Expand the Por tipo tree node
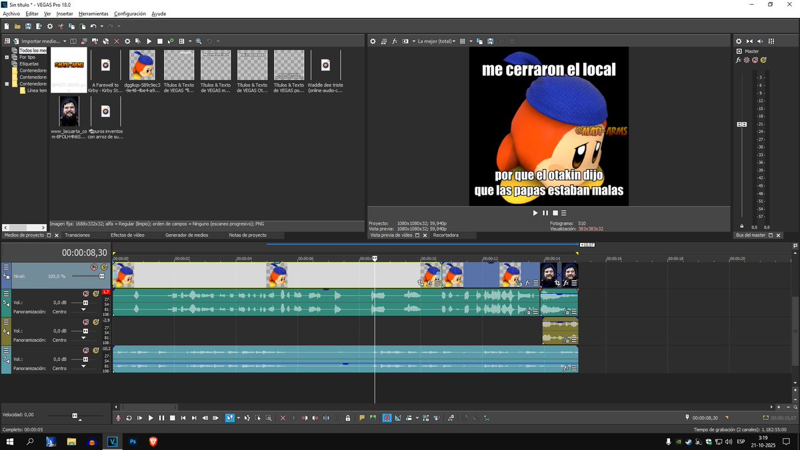This screenshot has height=450, width=800. (x=7, y=57)
